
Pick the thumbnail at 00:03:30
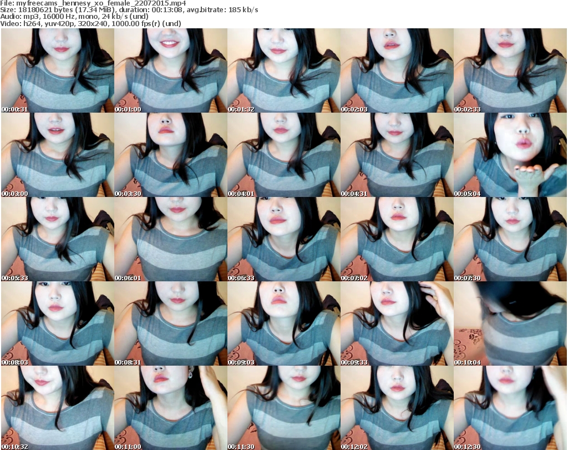(171, 155)
